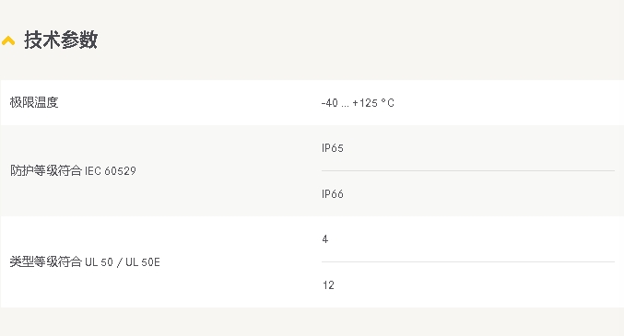Click the -40 lower temperature limit
Image resolution: width=624 pixels, height=336 pixels.
coord(329,103)
